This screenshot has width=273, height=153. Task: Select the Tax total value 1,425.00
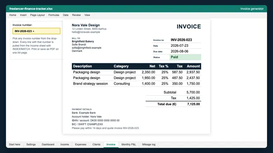pyautogui.click(x=193, y=98)
